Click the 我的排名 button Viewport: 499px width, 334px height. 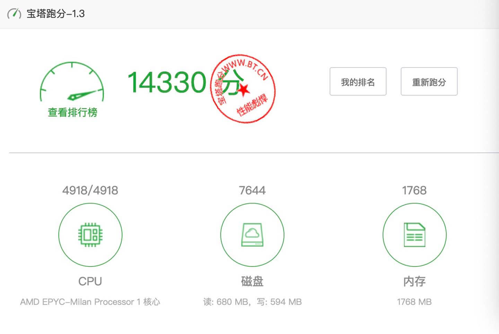[358, 81]
